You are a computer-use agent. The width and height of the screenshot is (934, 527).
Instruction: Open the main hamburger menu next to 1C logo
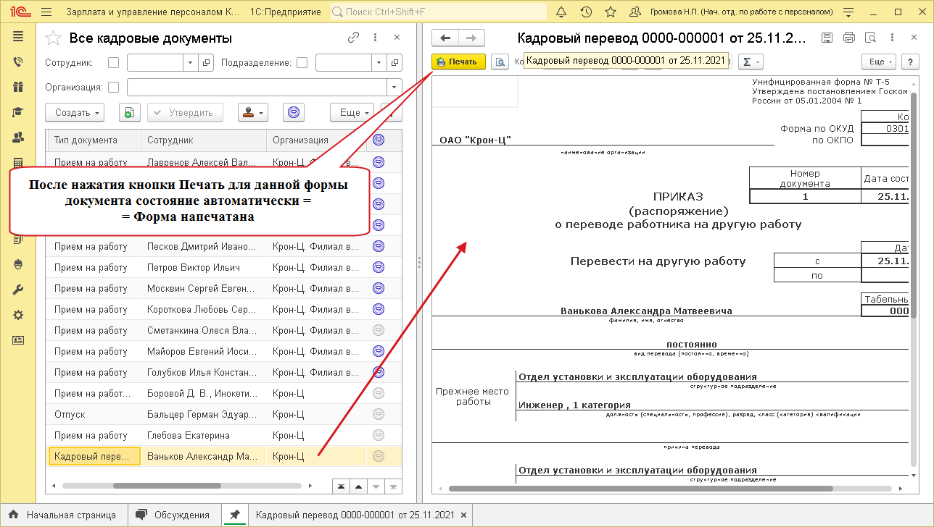point(46,12)
